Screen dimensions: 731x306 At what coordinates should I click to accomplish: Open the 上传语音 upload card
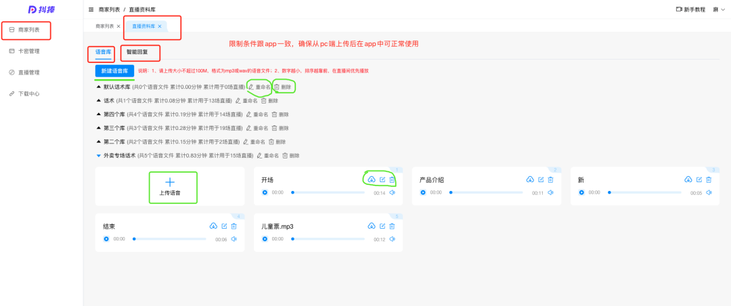point(170,187)
